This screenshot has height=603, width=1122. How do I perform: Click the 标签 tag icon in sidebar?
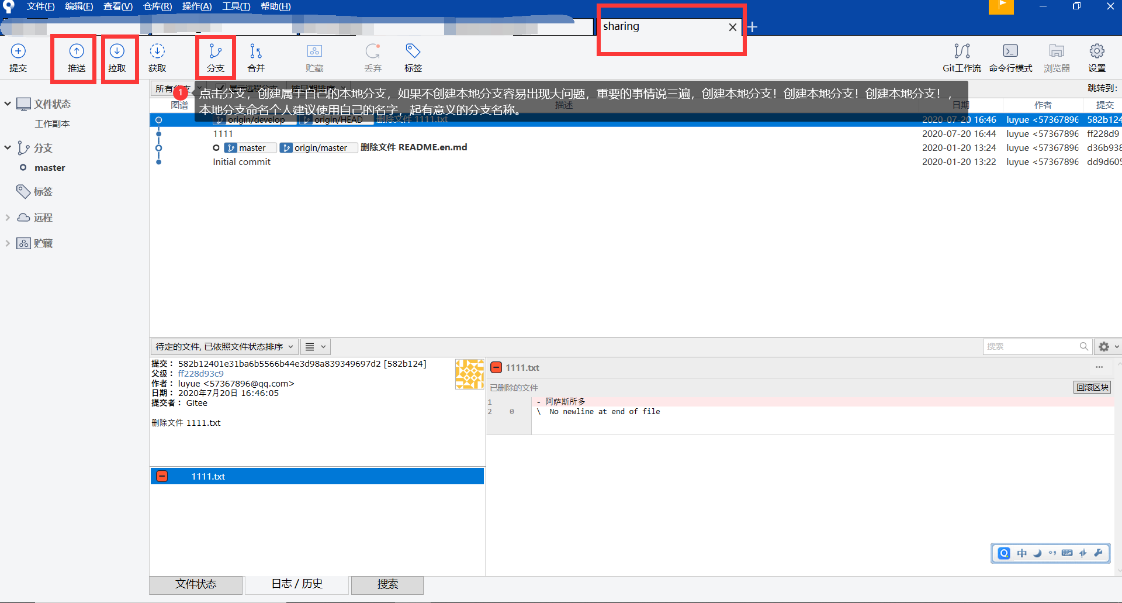point(23,192)
